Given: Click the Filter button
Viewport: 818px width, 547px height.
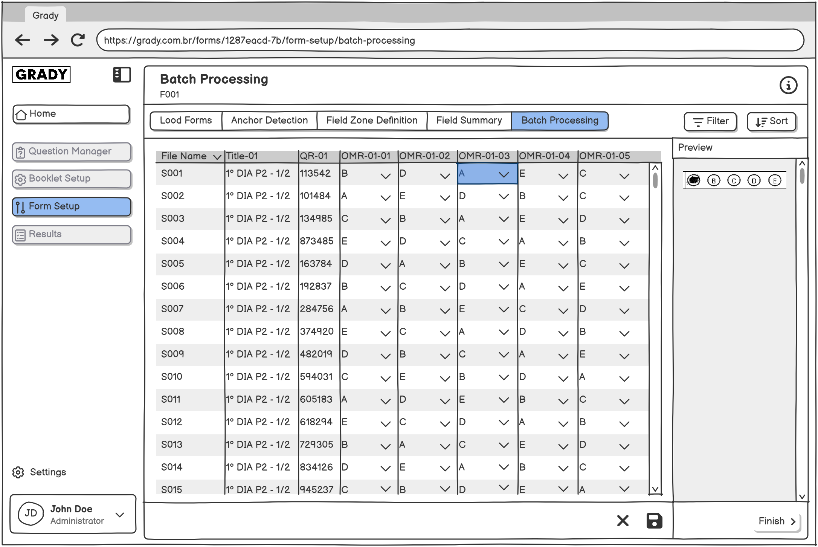Looking at the screenshot, I should point(710,122).
